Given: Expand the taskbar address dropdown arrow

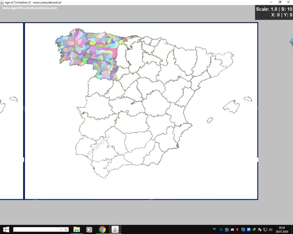Looking at the screenshot, I should 61,230.
